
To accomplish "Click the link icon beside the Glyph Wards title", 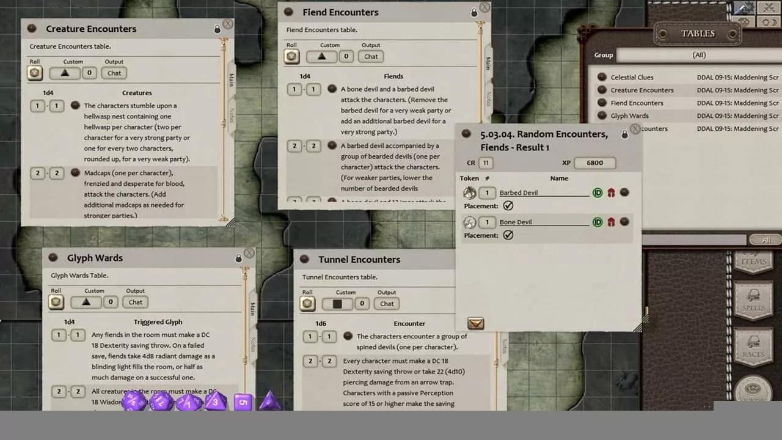I will pyautogui.click(x=53, y=258).
